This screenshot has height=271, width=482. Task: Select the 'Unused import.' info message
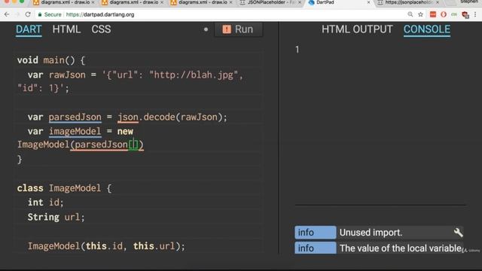click(x=371, y=233)
